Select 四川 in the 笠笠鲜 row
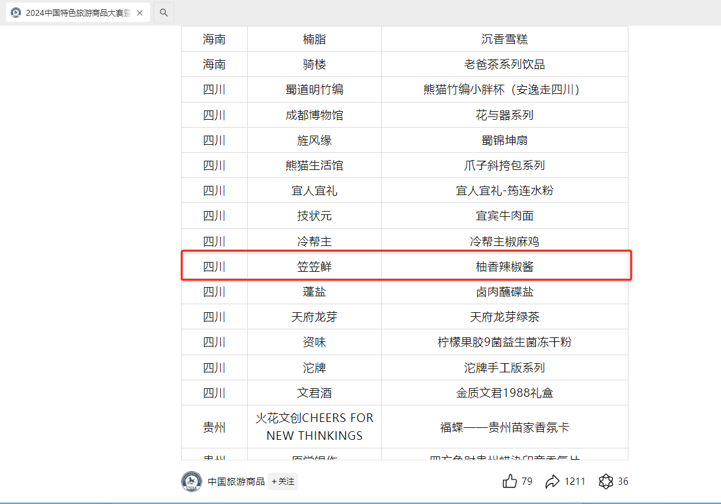This screenshot has height=504, width=721. coord(214,267)
